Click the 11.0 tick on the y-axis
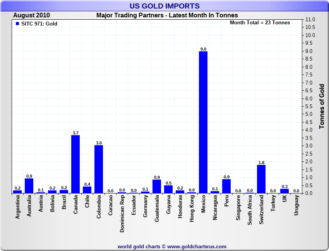329x251 pixels. tap(310, 19)
